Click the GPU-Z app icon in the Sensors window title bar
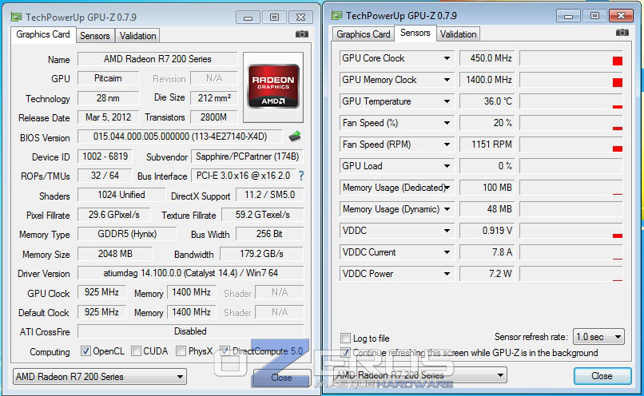Viewport: 644px width, 396px height. pyautogui.click(x=337, y=16)
